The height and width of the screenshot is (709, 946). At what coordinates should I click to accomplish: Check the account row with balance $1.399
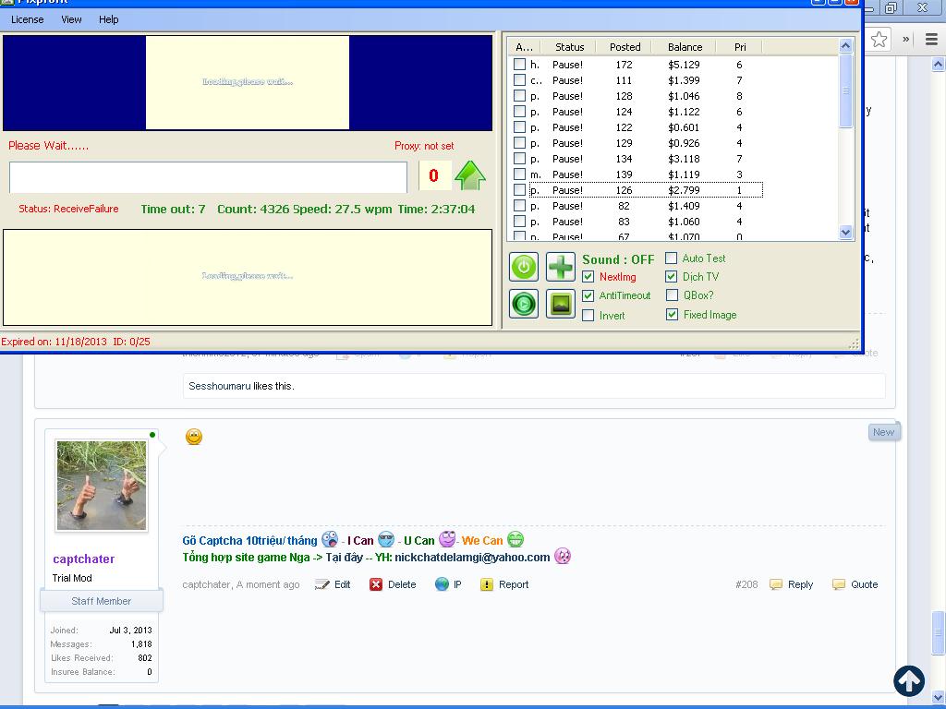point(519,79)
